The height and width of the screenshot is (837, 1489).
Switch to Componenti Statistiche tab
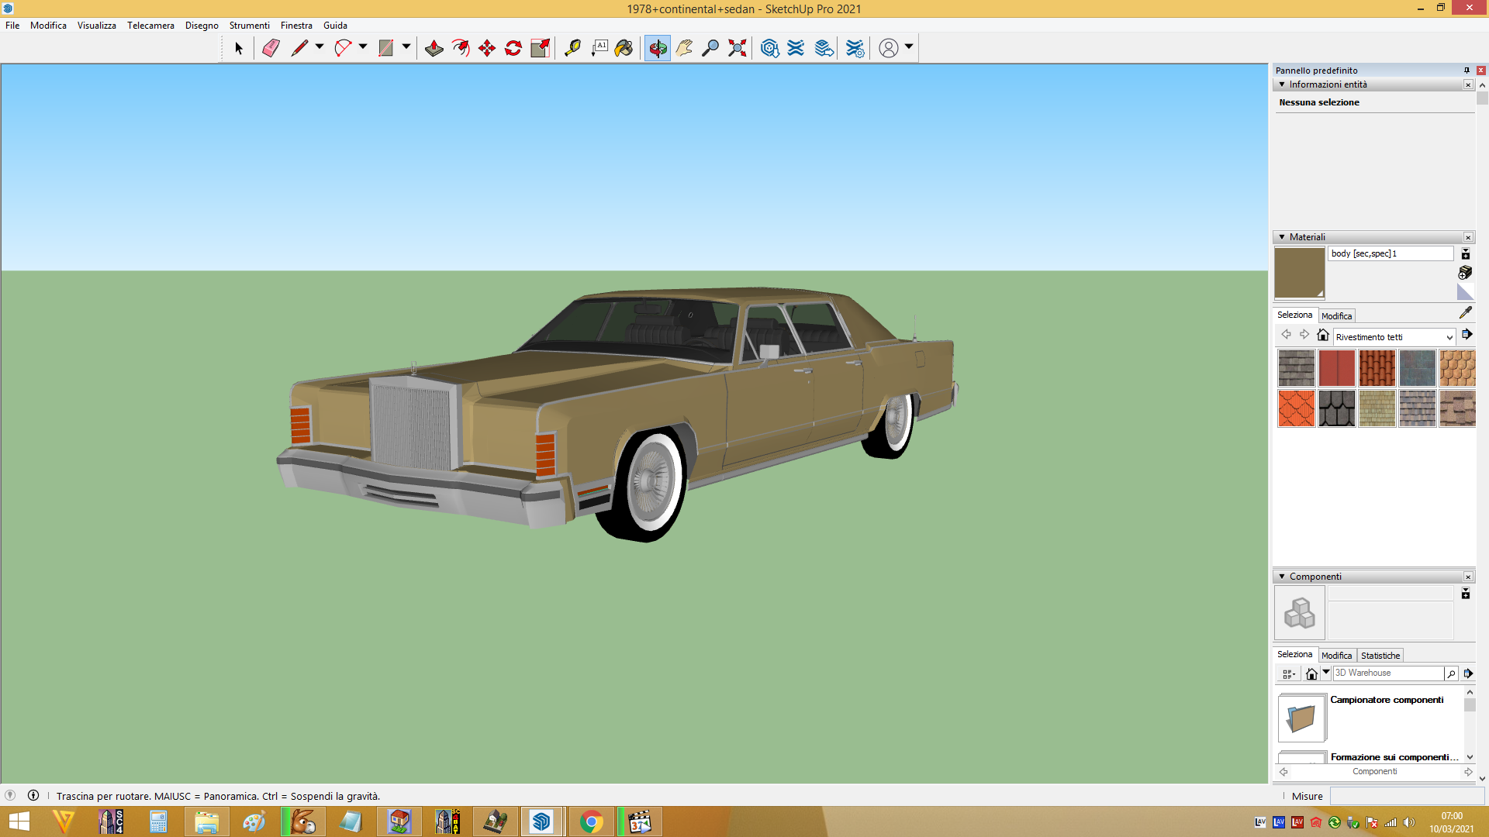(1380, 656)
